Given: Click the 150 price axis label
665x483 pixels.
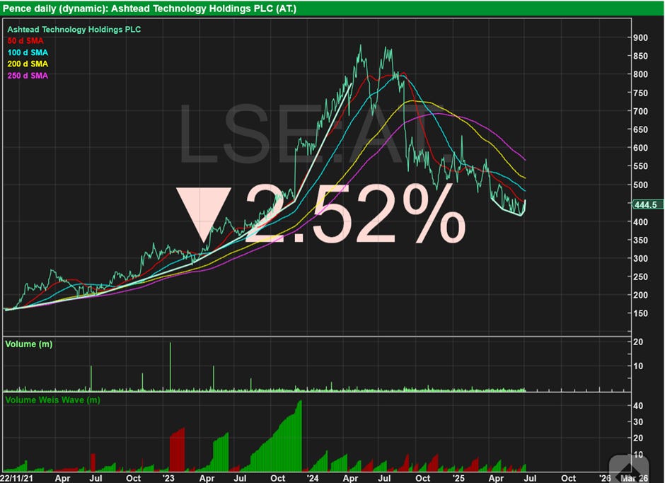Looking at the screenshot, I should 640,313.
